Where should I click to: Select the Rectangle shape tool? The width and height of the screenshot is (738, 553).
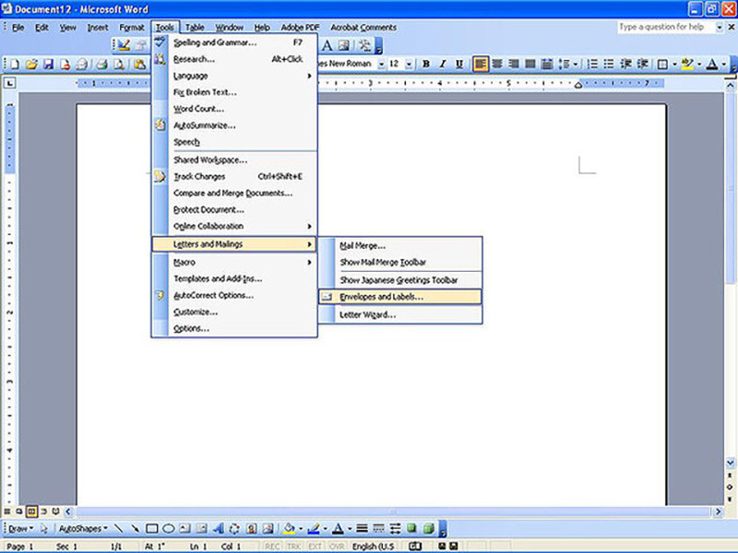coord(151,528)
